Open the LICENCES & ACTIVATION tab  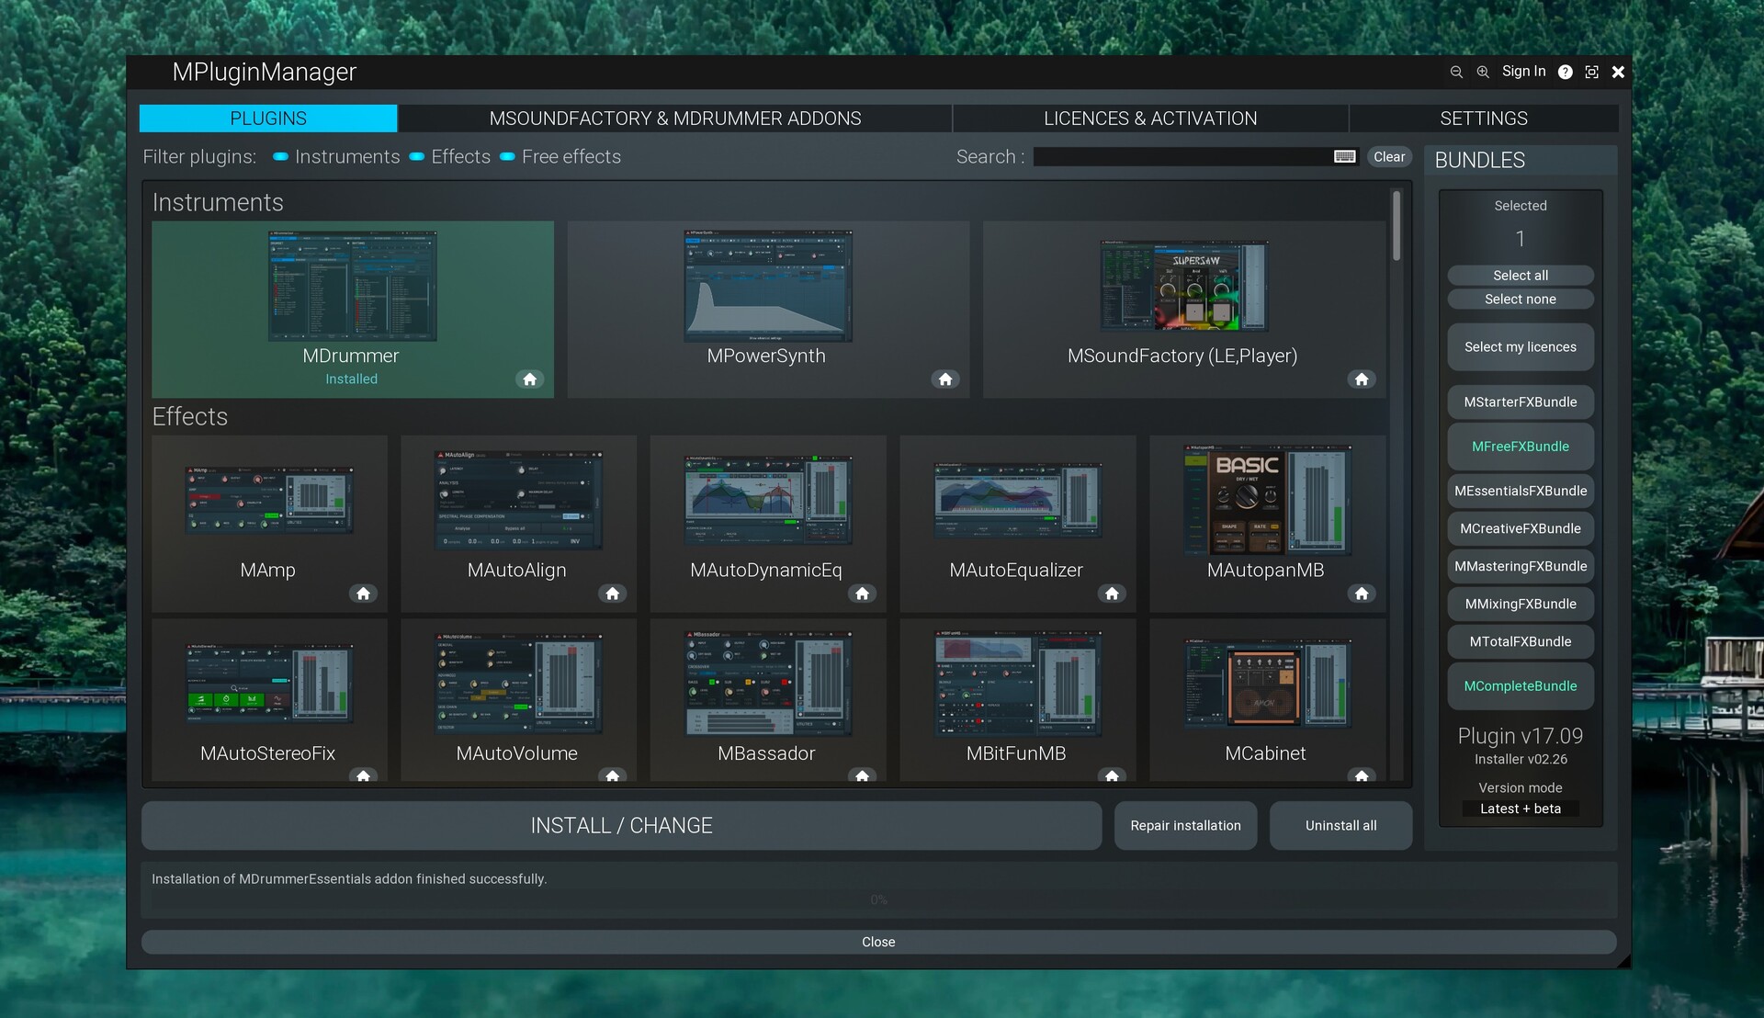(x=1150, y=119)
